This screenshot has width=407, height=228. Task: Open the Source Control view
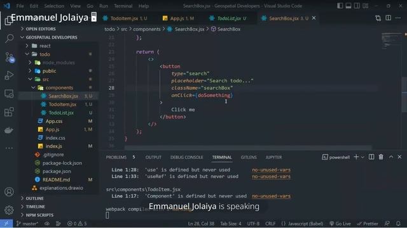pyautogui.click(x=10, y=57)
